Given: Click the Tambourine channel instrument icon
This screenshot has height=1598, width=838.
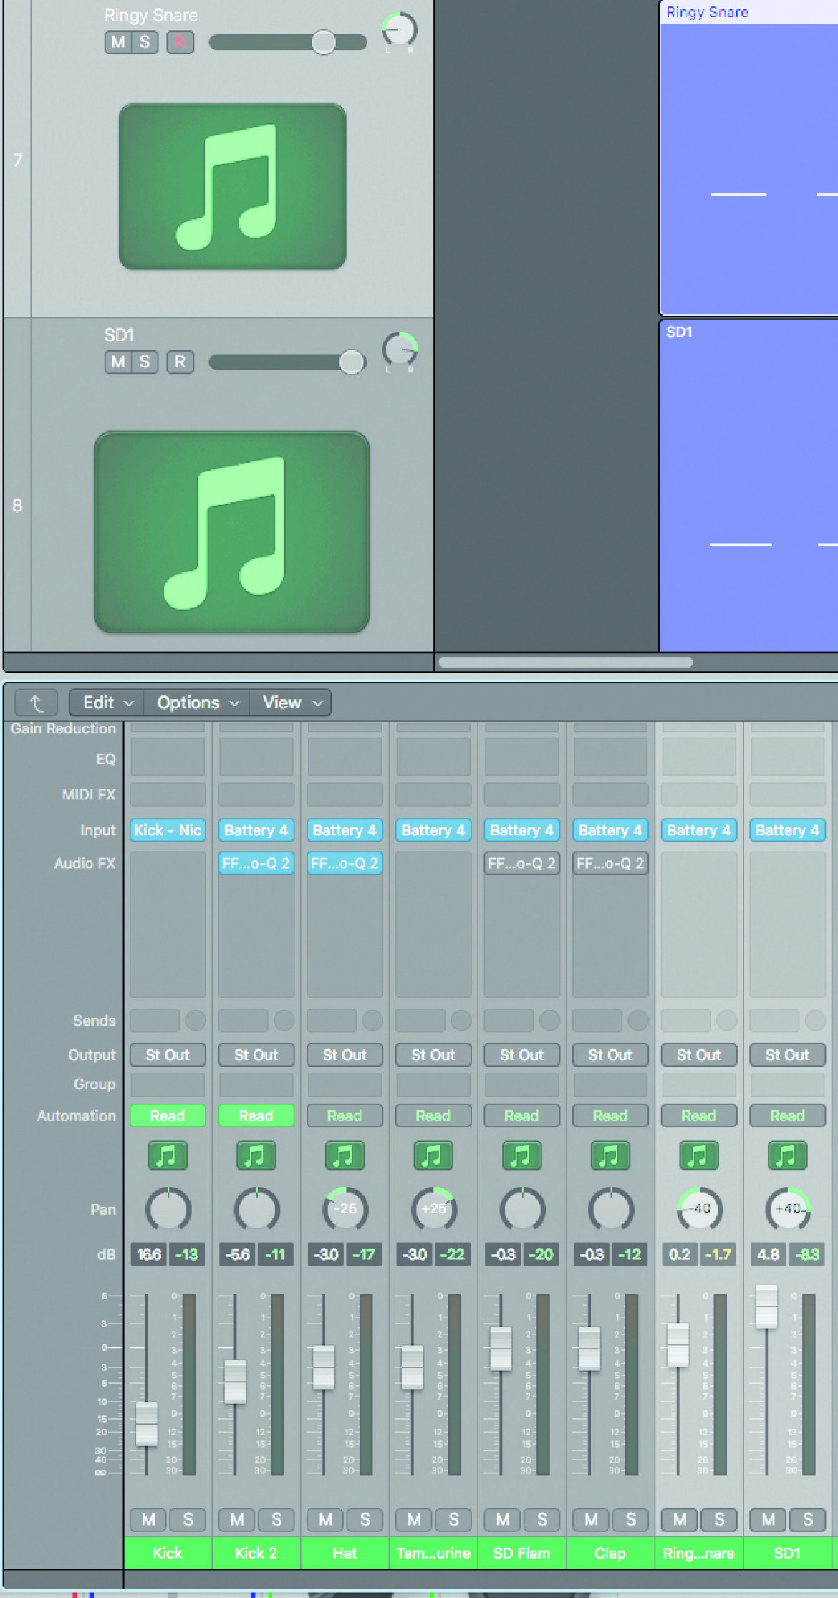Looking at the screenshot, I should [433, 1155].
